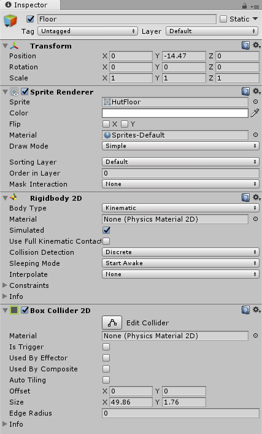
Task: Expand Box Collider 2D Info section
Action: click(5, 424)
